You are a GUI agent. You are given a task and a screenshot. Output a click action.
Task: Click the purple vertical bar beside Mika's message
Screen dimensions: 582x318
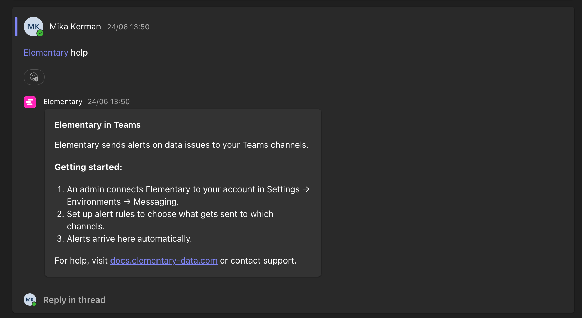pyautogui.click(x=16, y=27)
